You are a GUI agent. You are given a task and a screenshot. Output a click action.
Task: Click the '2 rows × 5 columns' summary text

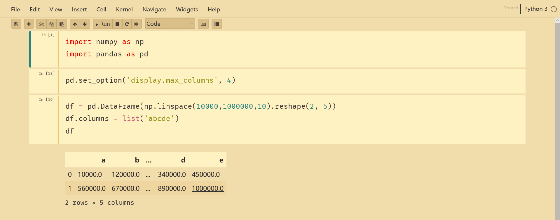click(x=100, y=202)
